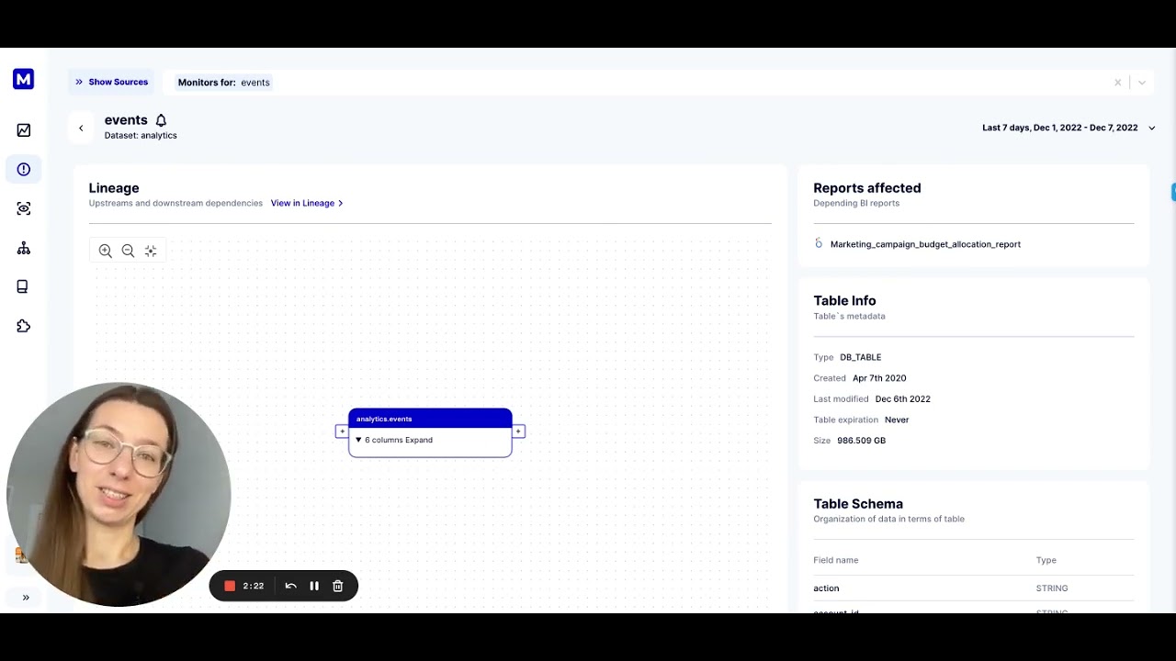Click the Type column header in schema
The image size is (1176, 661).
click(x=1046, y=560)
